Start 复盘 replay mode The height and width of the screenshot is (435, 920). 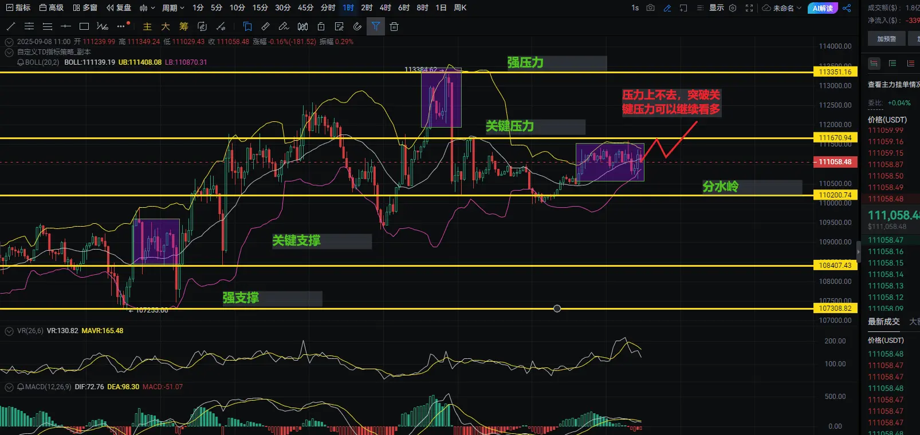coord(119,8)
